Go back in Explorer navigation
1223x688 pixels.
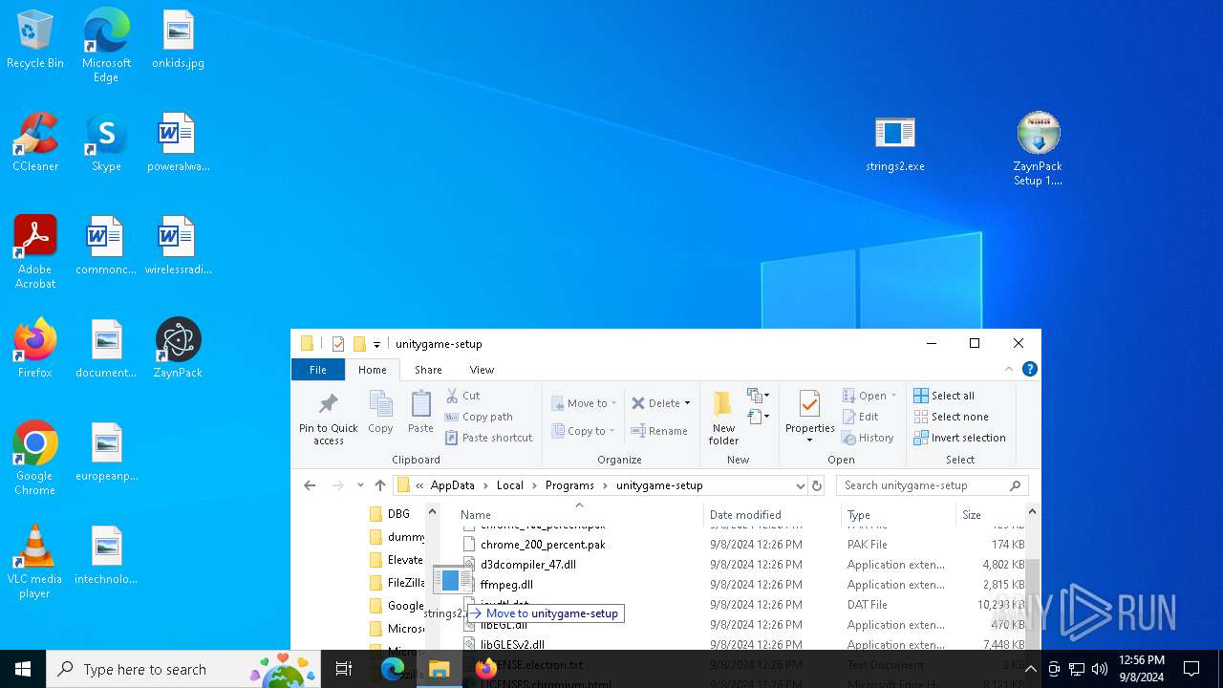click(x=310, y=485)
